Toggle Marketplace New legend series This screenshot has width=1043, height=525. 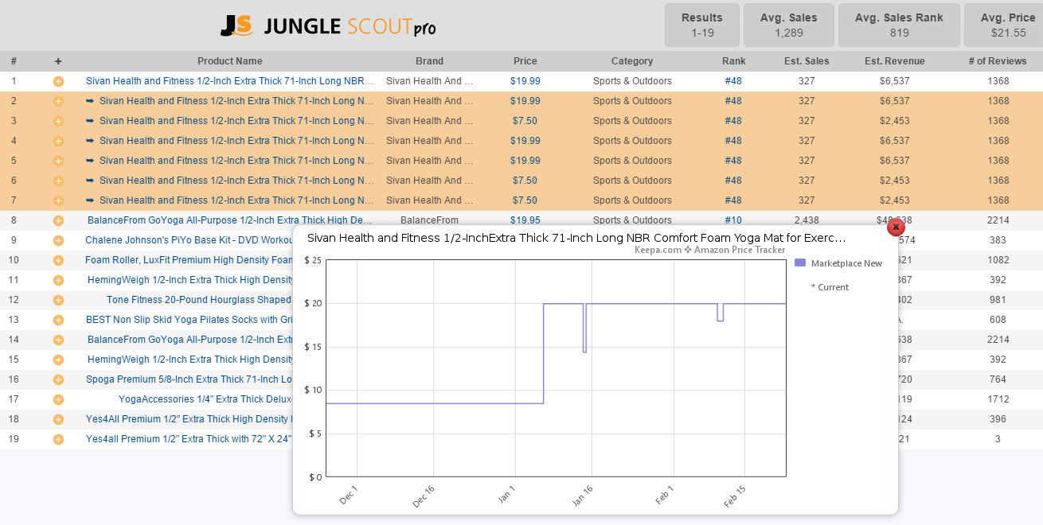846,263
